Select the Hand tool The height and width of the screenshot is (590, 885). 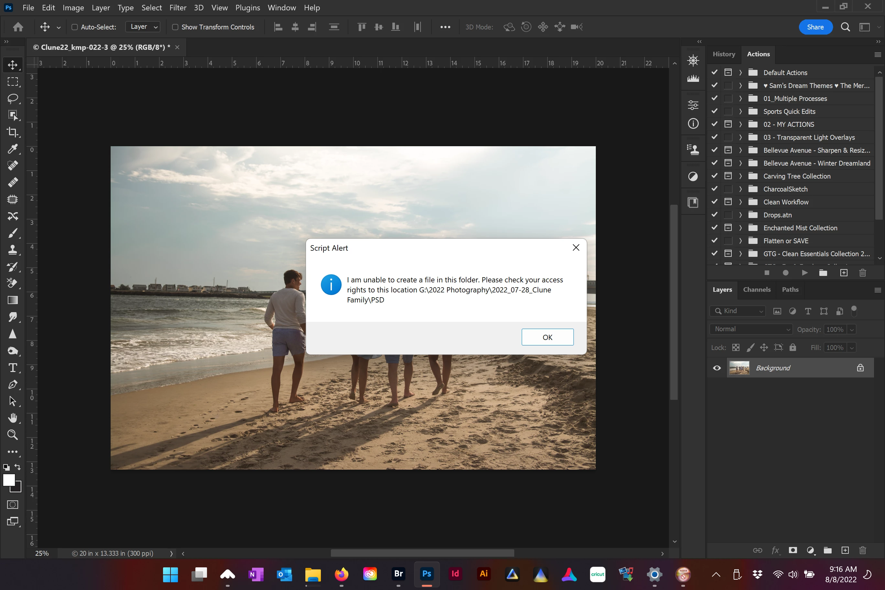(12, 418)
